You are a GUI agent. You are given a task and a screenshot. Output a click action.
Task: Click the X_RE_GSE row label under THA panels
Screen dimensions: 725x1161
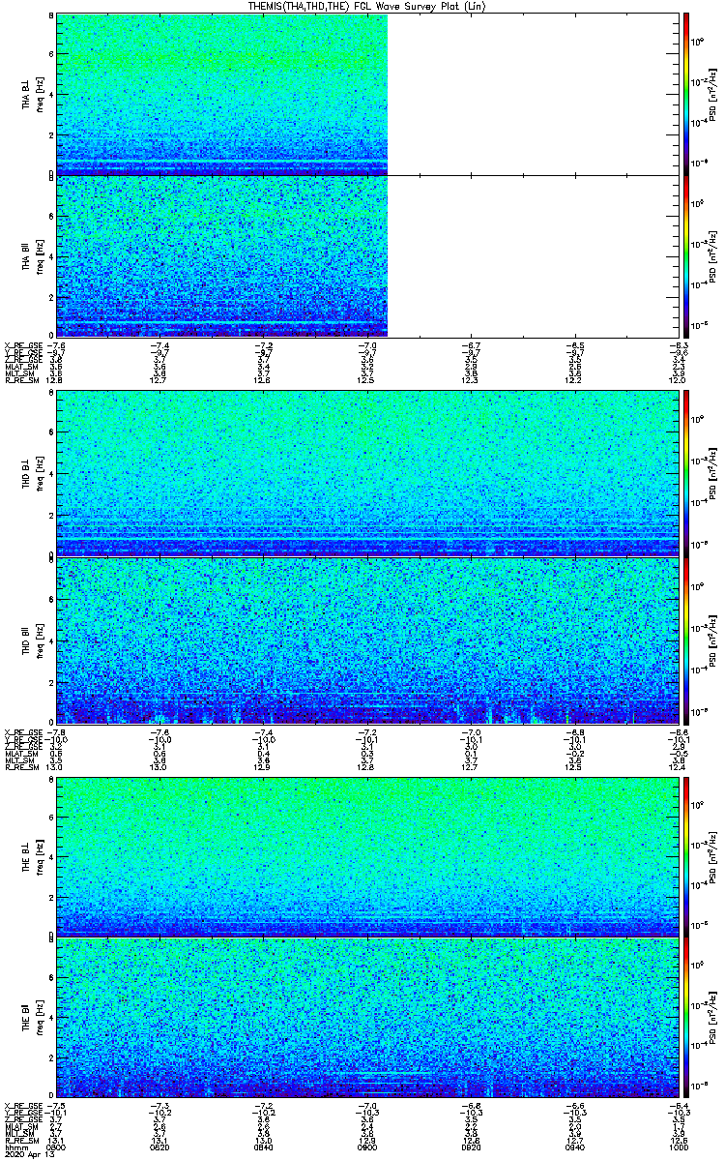pyautogui.click(x=21, y=345)
